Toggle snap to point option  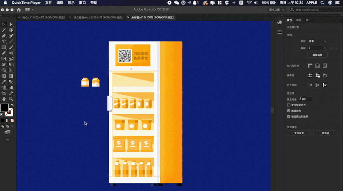point(310,85)
